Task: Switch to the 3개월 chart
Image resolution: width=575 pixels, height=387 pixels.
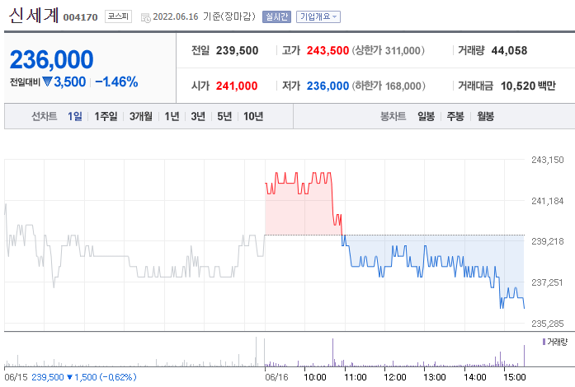Action: click(141, 116)
